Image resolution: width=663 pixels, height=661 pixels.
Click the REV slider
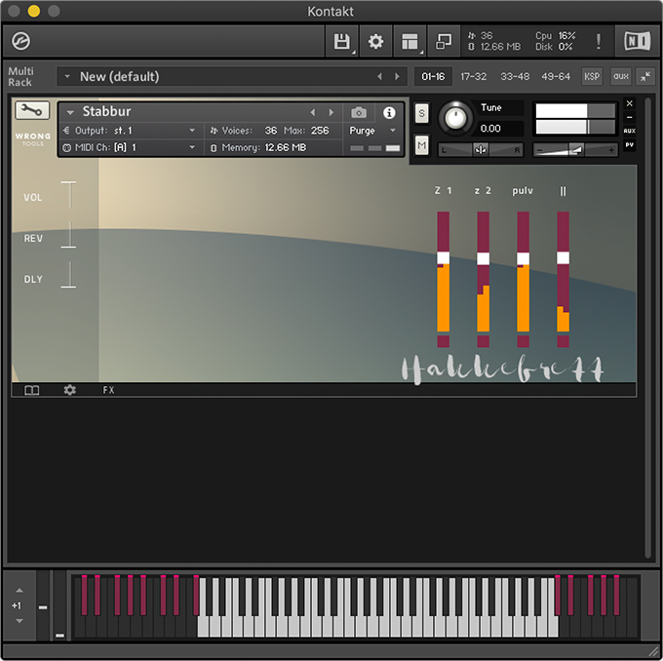[68, 235]
